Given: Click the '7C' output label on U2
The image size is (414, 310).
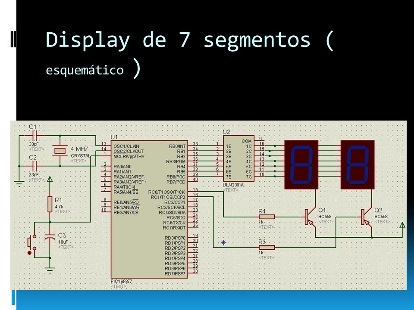Looking at the screenshot, I should coord(249,177).
